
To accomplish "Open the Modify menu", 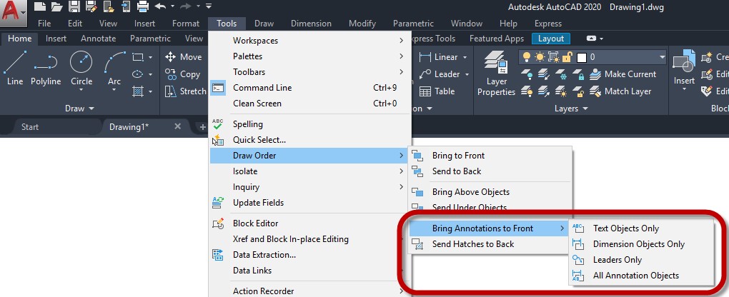I will (362, 24).
